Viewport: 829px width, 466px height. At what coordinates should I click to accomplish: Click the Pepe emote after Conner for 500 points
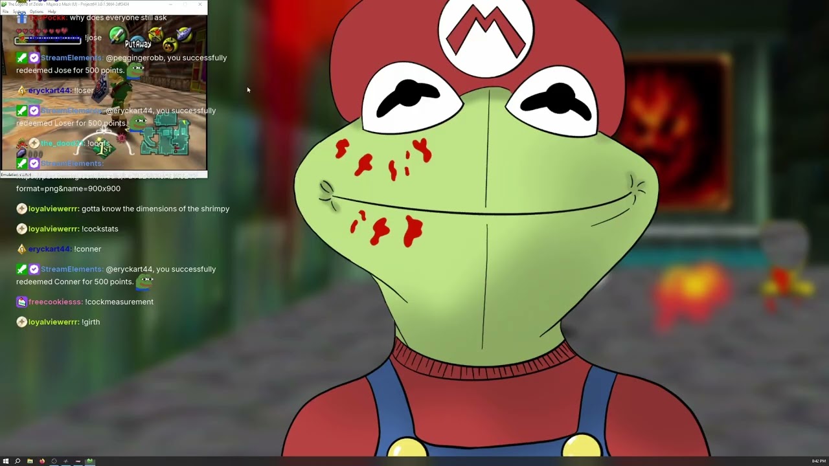click(x=144, y=282)
